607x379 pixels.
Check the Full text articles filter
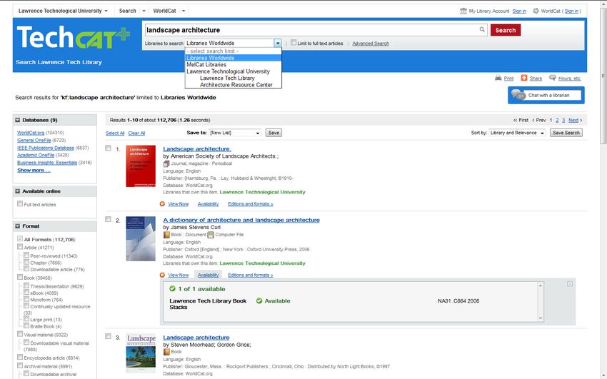point(20,203)
